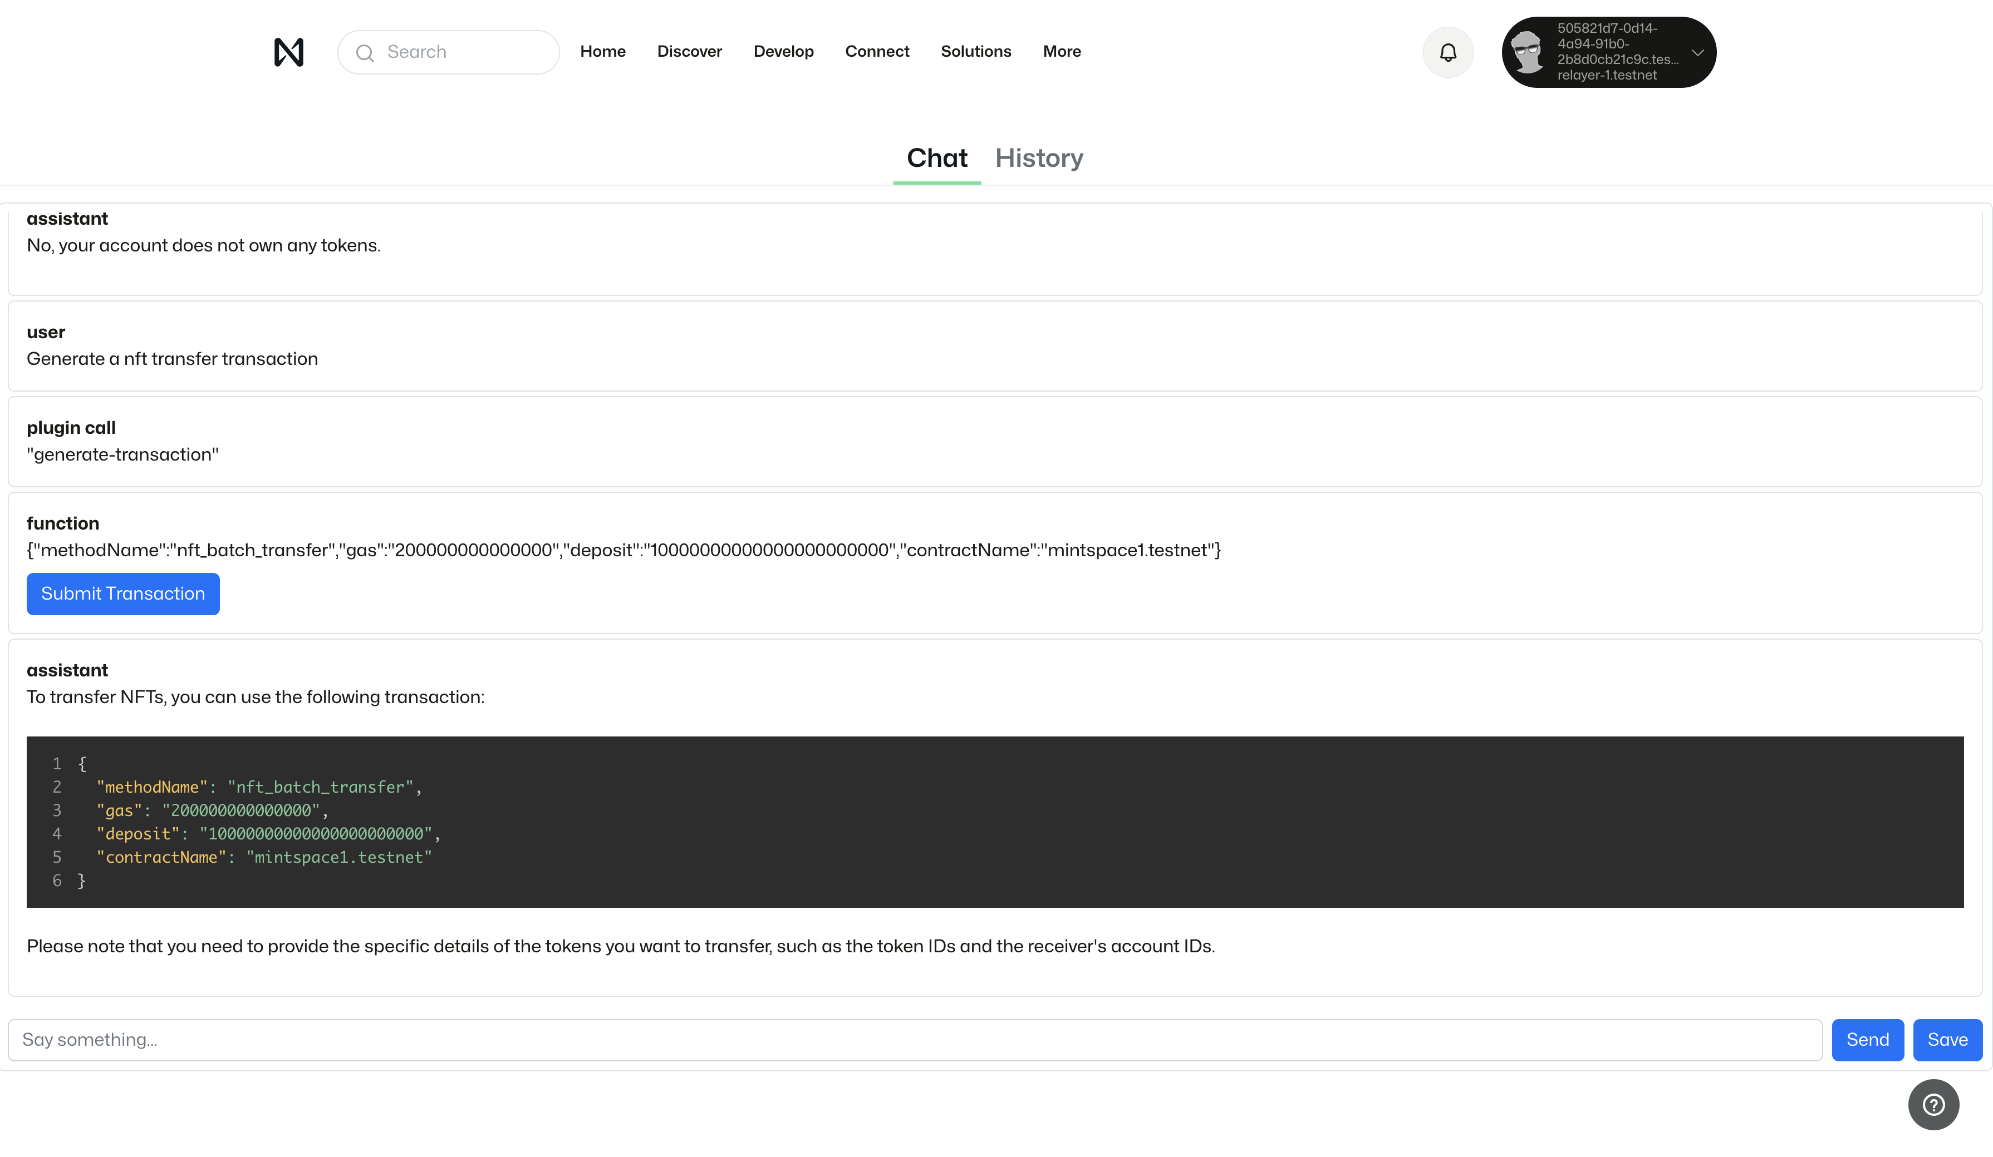Viewport: 1993px width, 1157px height.
Task: Open the Discover menu
Action: point(689,51)
